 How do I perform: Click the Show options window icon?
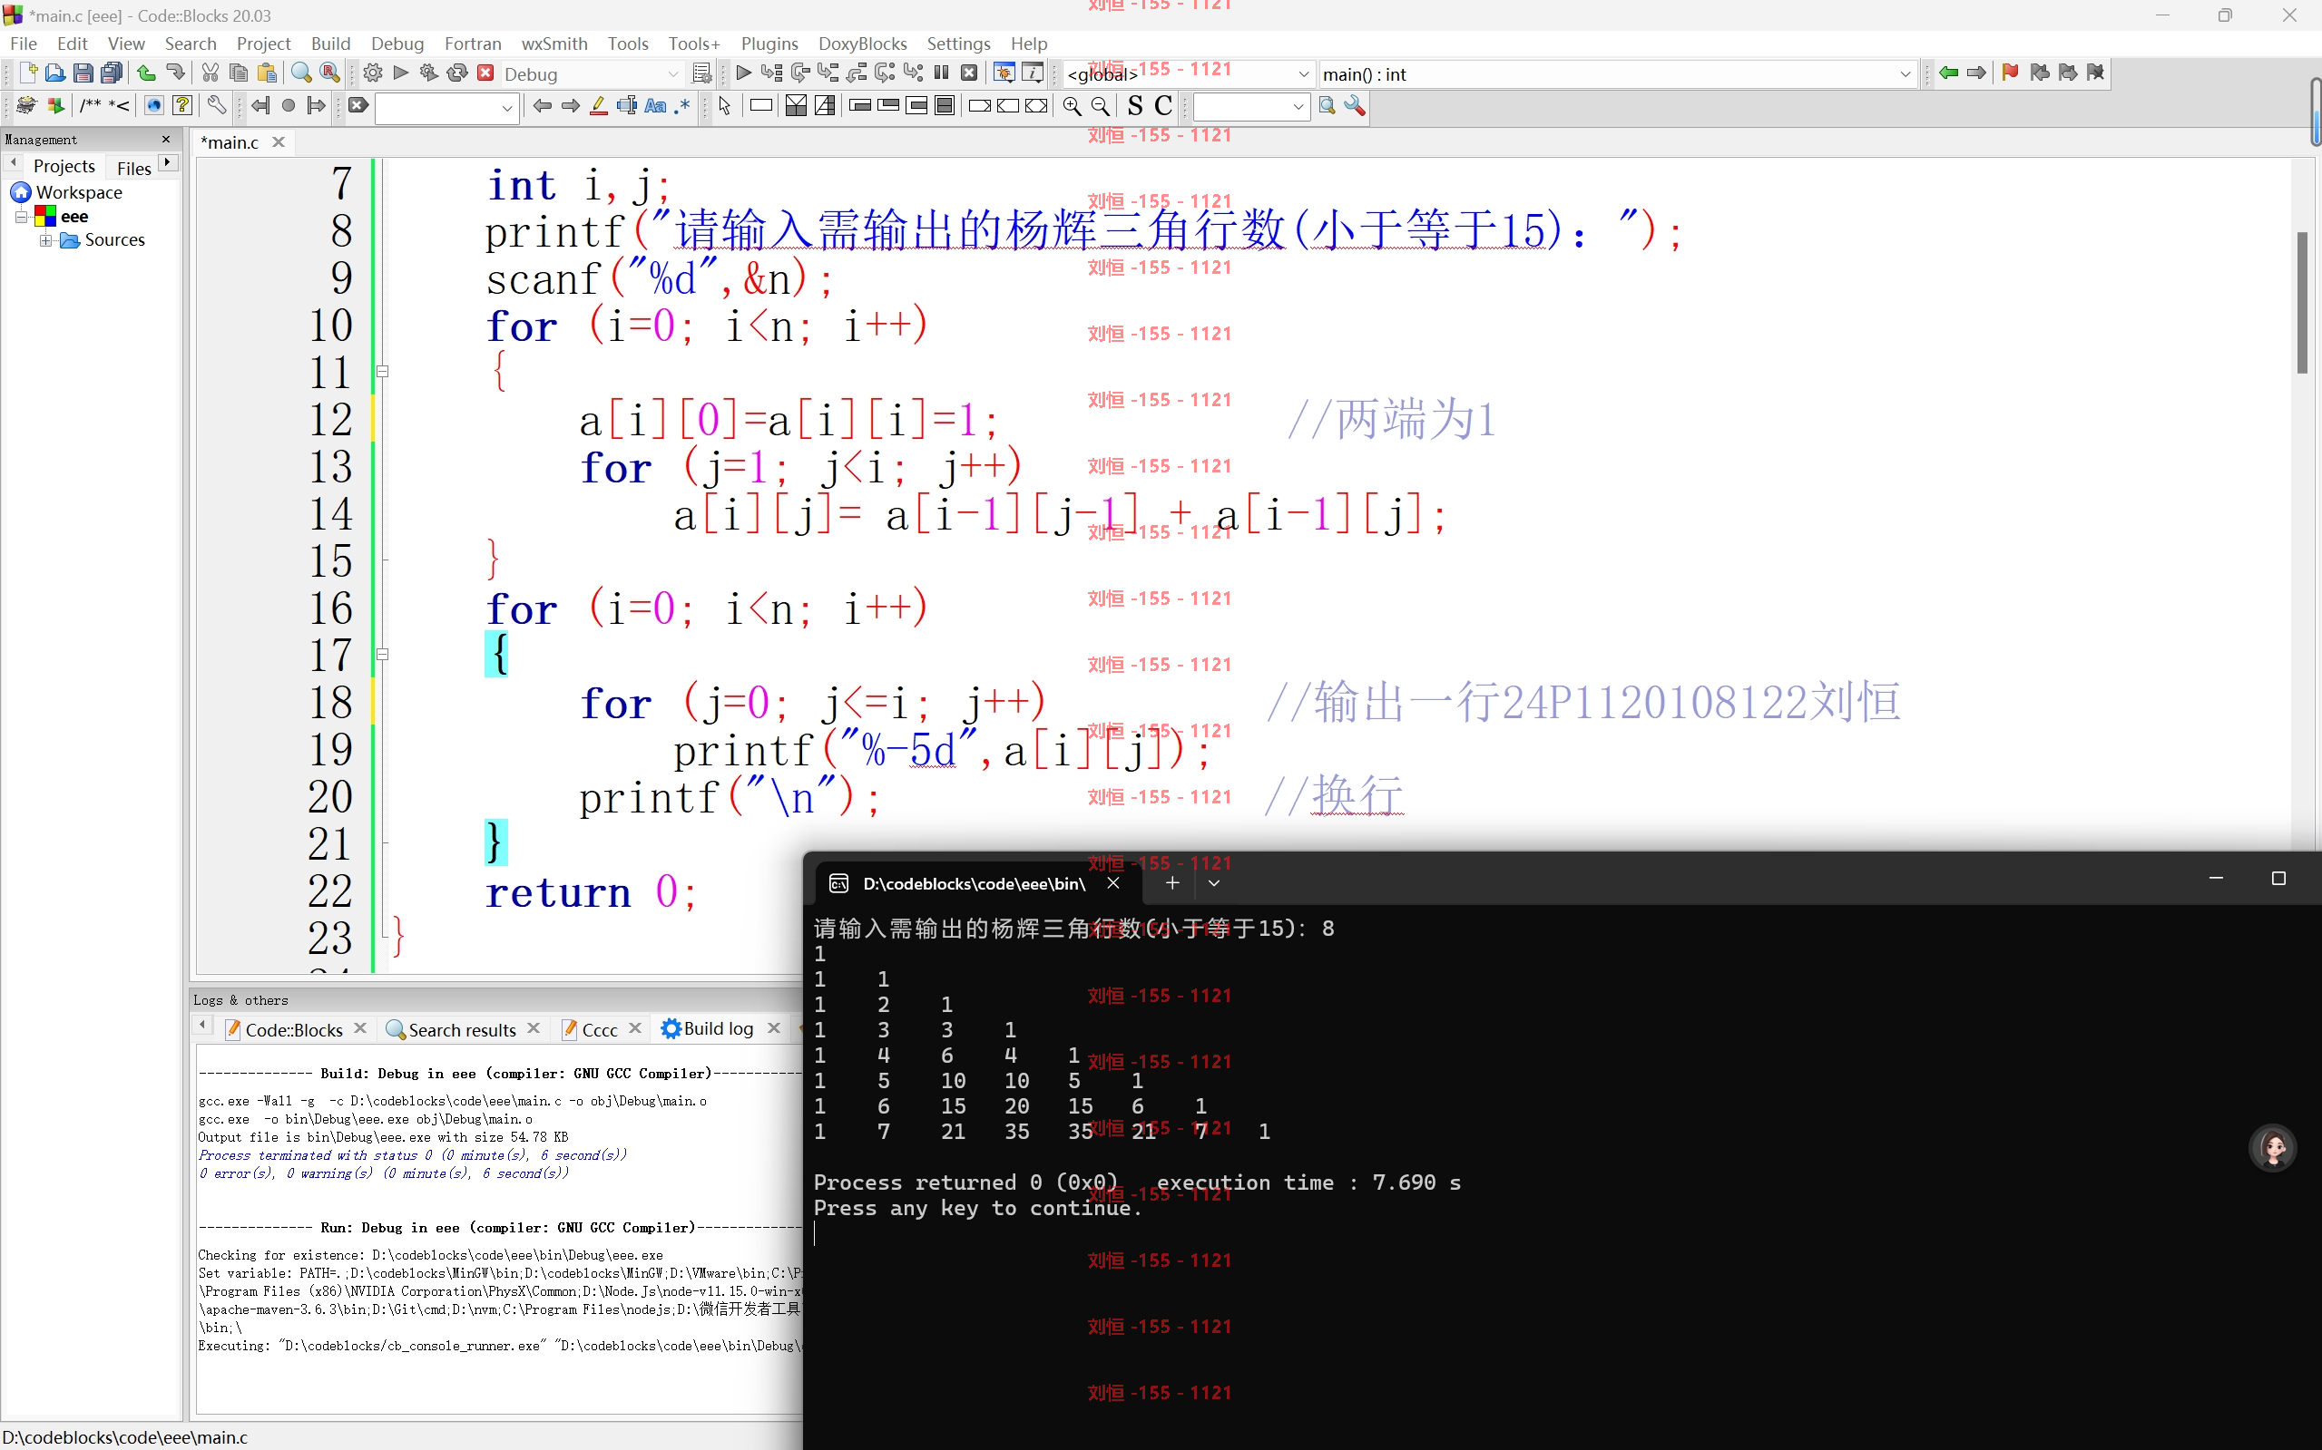point(1355,105)
